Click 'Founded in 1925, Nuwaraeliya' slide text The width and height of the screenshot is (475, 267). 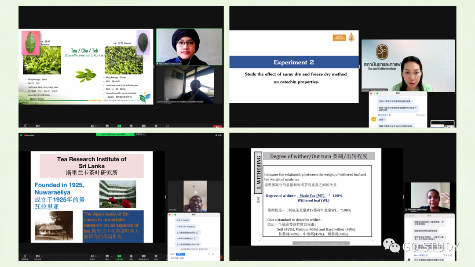click(x=59, y=188)
